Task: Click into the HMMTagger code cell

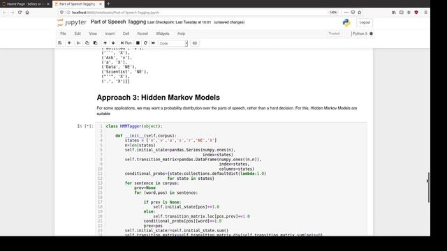Action: point(231,179)
